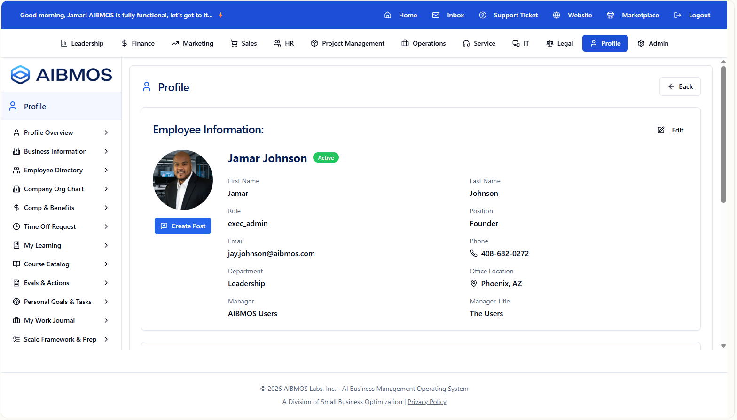Click the Inbox envelope icon
Viewport: 737px width, 420px height.
(436, 15)
